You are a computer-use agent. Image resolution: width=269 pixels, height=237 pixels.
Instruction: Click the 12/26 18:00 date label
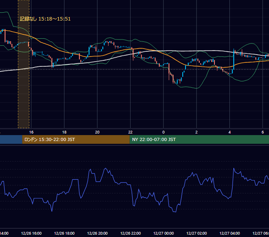64,233
